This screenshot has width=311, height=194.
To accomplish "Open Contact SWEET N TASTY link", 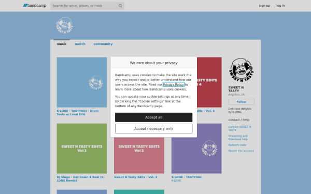I will tap(239, 128).
